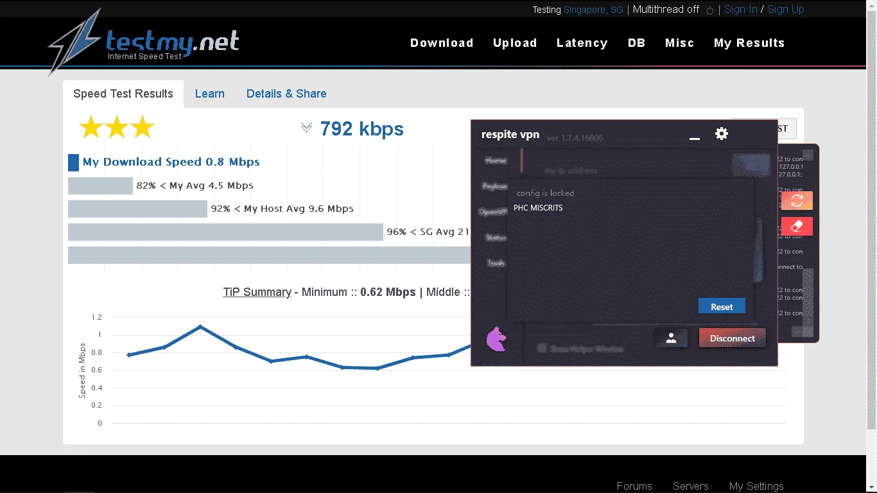Open the Servers footer link
Screen dimensions: 877x493
pyautogui.click(x=691, y=486)
